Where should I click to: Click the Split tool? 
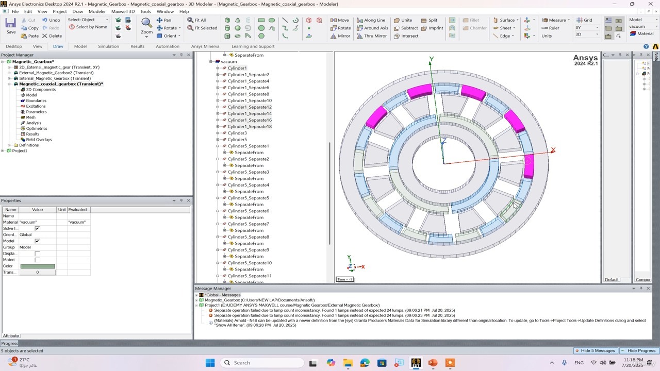(x=429, y=20)
